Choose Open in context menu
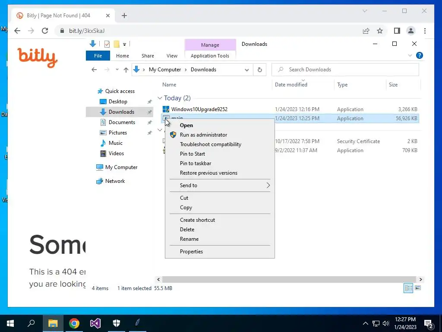Image resolution: width=442 pixels, height=332 pixels. point(220,125)
